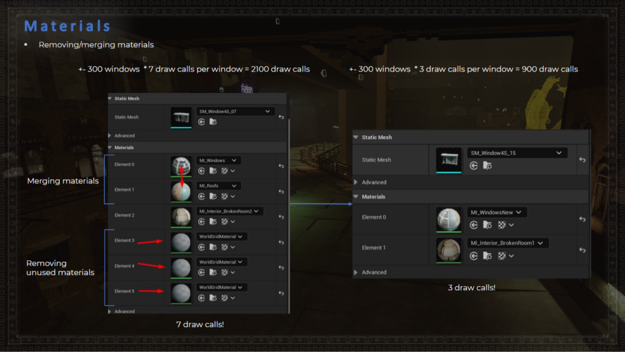
Task: Reset SM_Window4S_15 static mesh arrow
Action: 582,159
